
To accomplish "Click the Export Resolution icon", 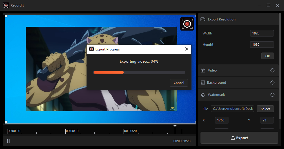I will [203, 19].
